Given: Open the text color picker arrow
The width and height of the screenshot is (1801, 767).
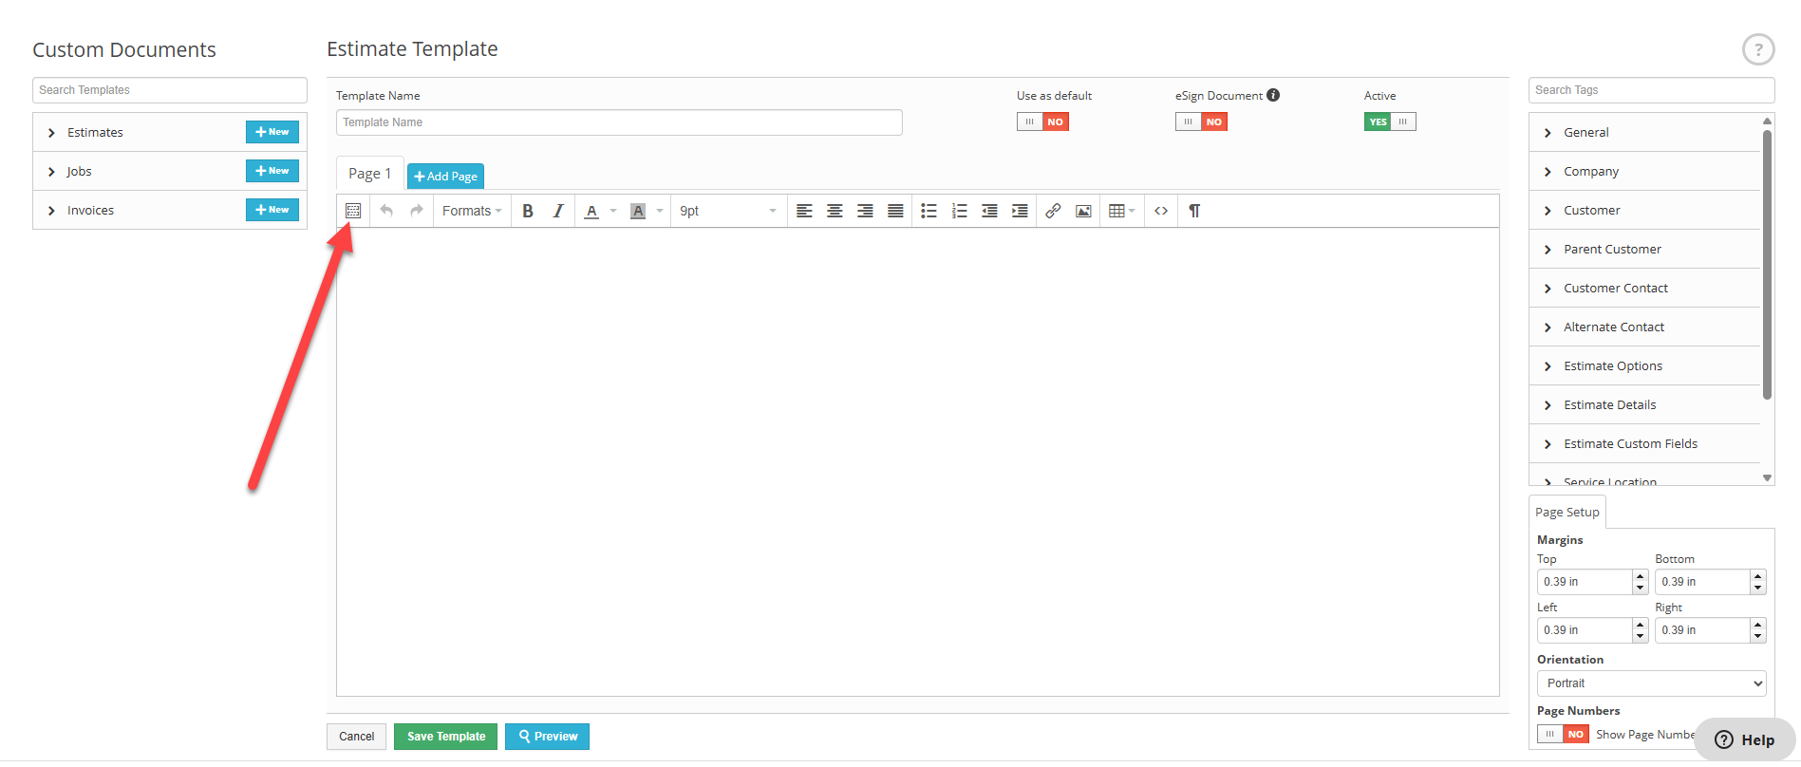Looking at the screenshot, I should pyautogui.click(x=613, y=211).
